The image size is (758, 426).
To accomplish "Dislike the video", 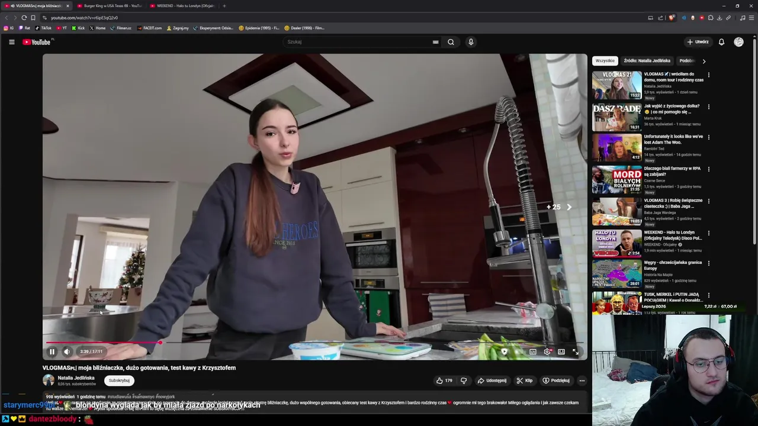I will [464, 380].
